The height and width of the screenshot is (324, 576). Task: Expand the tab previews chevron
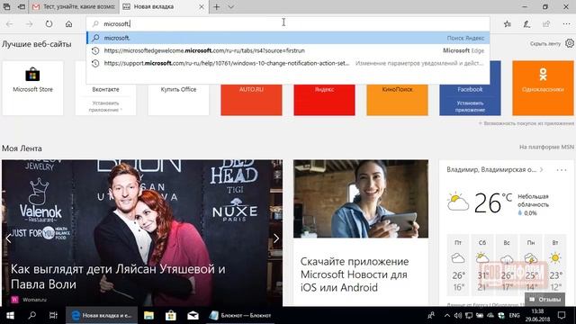coord(230,6)
